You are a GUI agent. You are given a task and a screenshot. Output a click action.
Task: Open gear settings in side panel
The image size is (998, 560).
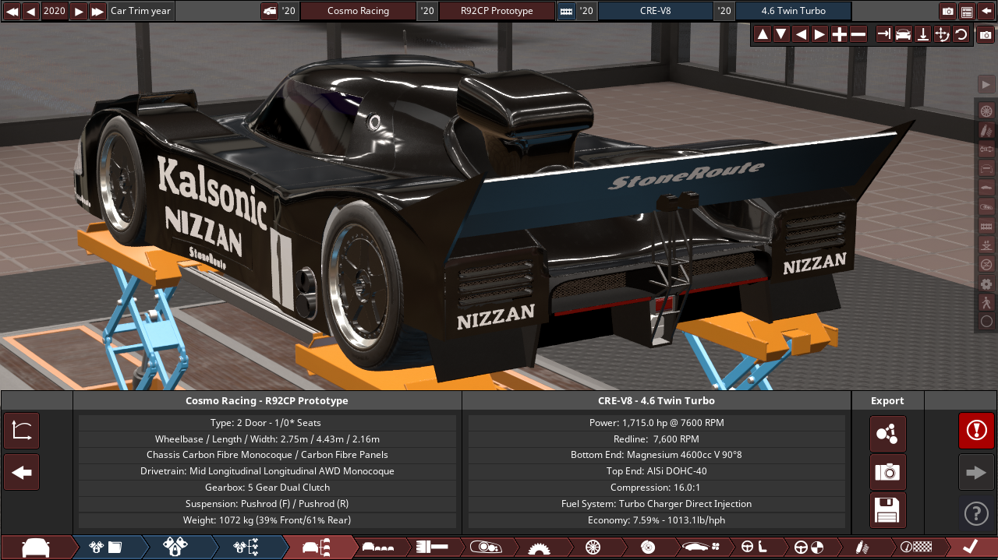click(986, 284)
